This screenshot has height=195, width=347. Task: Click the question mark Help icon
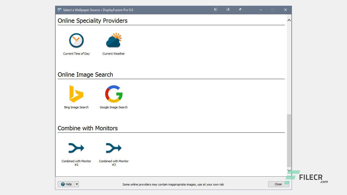[x=63, y=184]
